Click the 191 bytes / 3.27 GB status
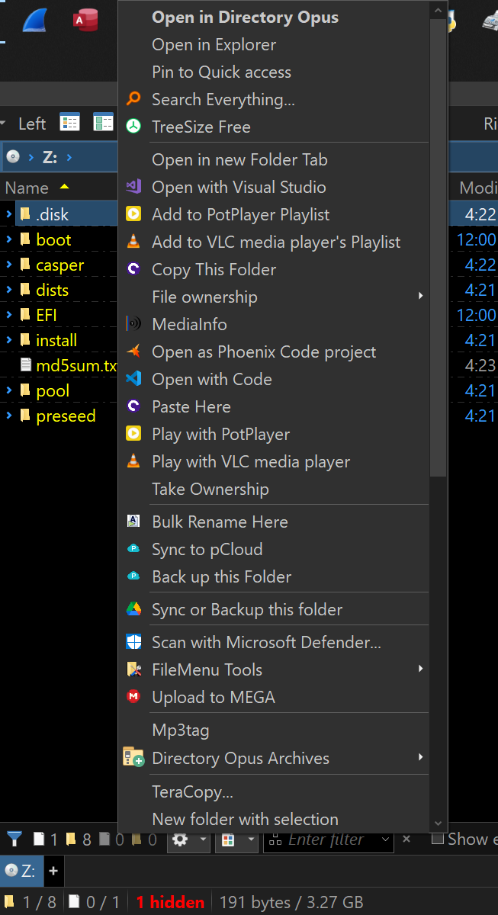Image resolution: width=498 pixels, height=915 pixels. 291,902
